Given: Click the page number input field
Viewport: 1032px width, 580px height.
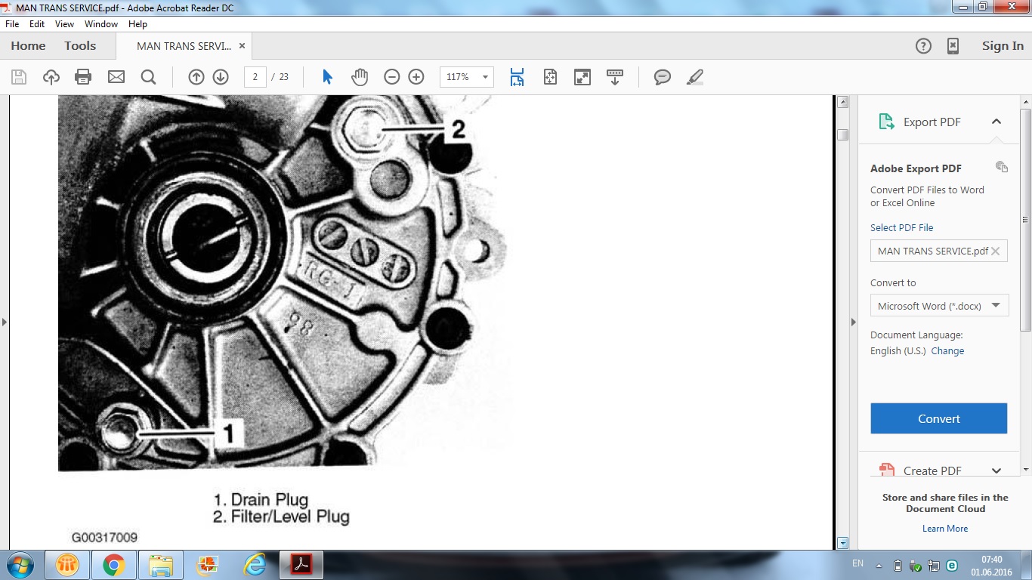Looking at the screenshot, I should (x=255, y=77).
